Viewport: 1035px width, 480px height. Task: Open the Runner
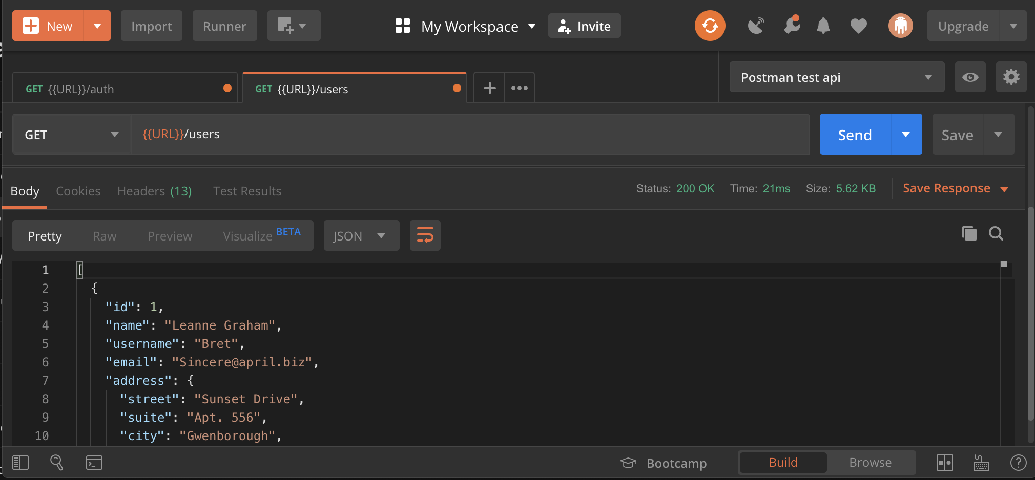point(224,26)
